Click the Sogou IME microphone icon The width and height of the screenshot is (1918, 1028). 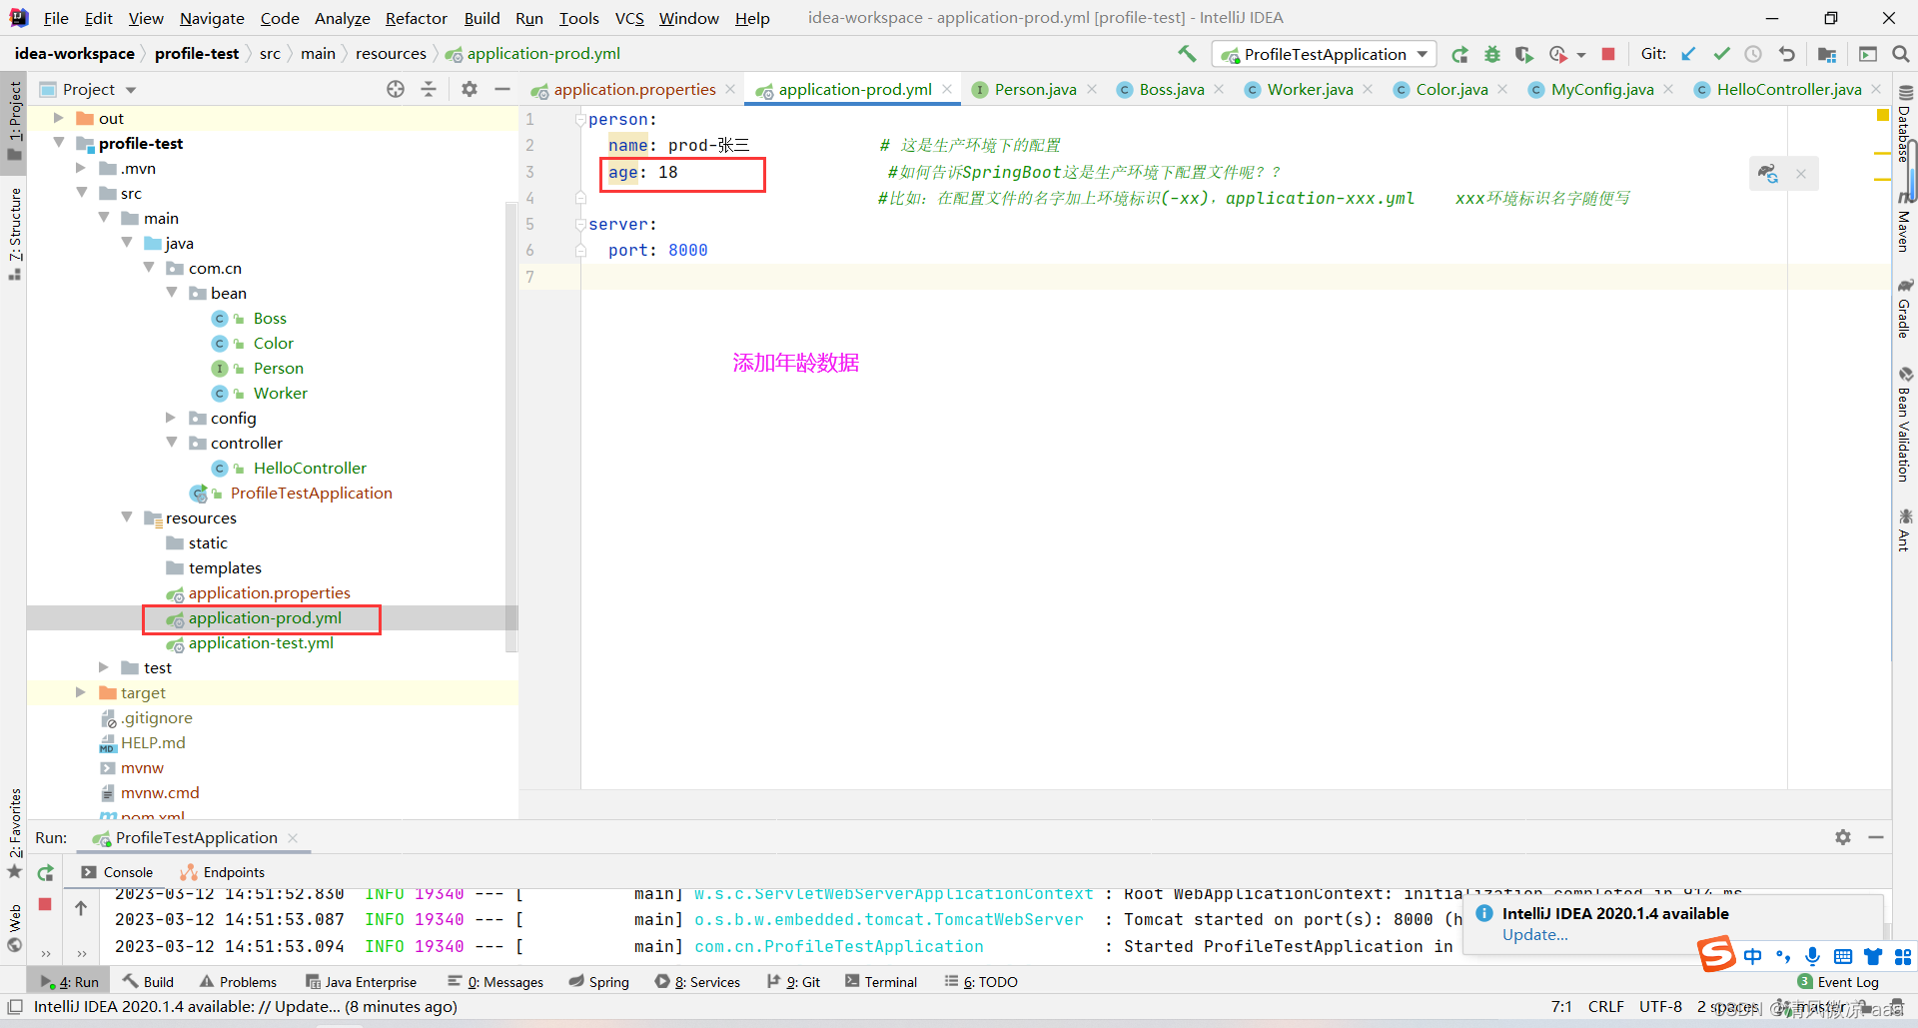tap(1813, 956)
